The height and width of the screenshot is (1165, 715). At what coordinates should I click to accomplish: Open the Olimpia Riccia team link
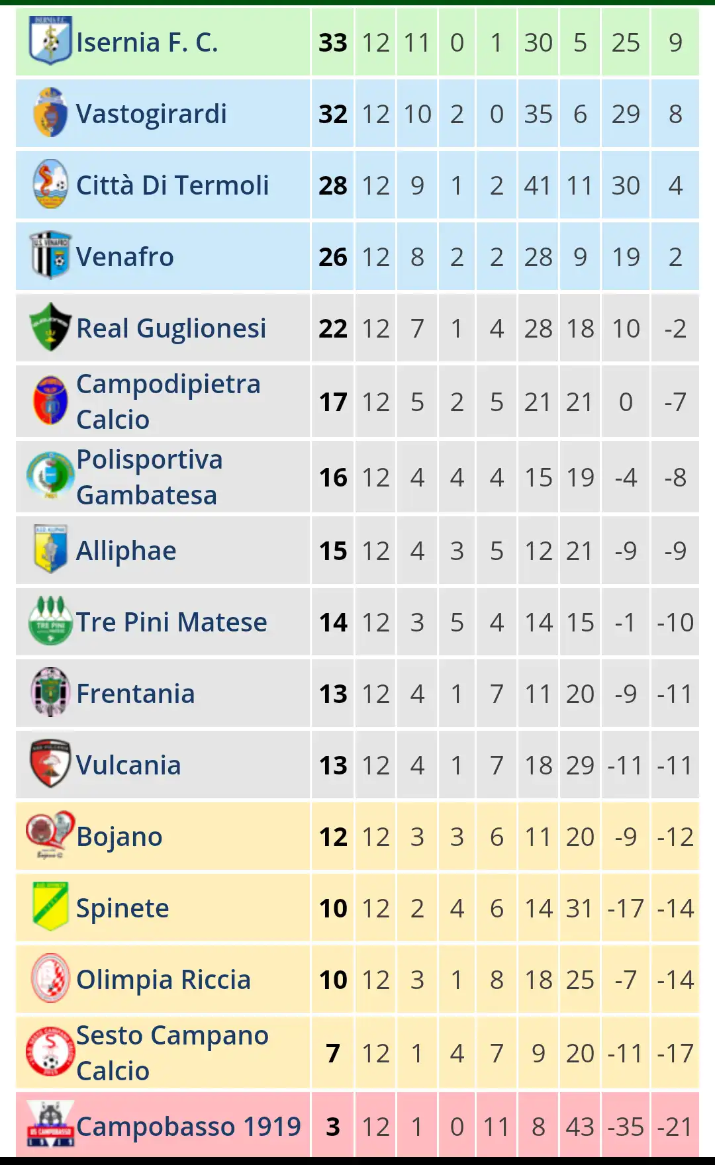[164, 980]
